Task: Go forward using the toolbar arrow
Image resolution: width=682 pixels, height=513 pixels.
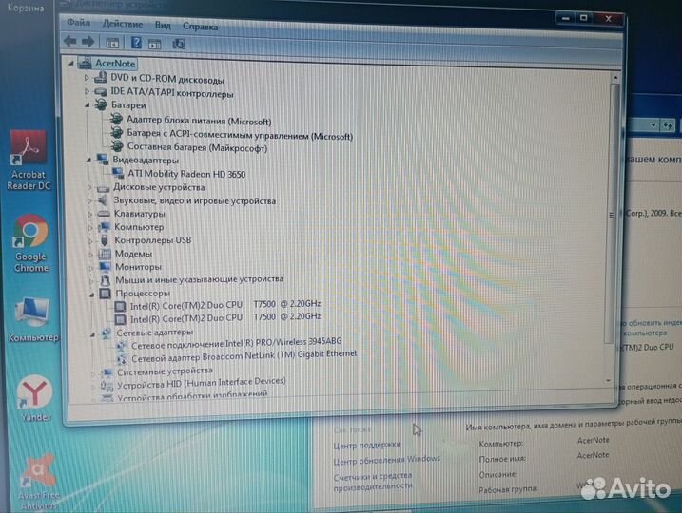Action: [x=88, y=42]
